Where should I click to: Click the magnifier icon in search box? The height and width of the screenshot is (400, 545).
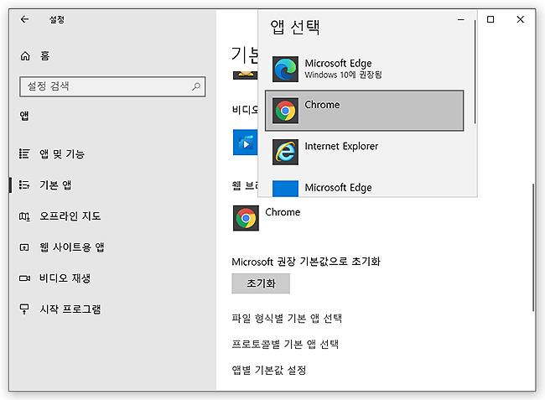point(196,86)
